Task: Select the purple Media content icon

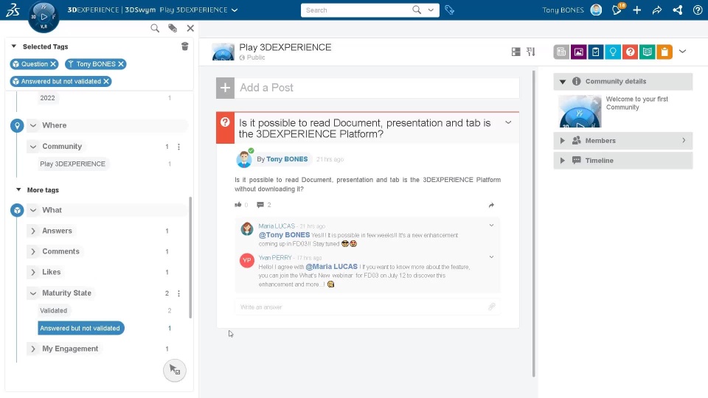Action: click(578, 52)
